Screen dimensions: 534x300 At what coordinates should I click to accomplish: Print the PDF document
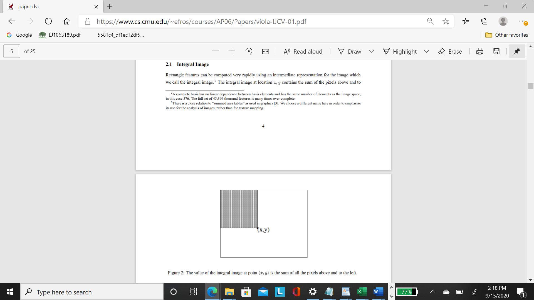coord(480,51)
